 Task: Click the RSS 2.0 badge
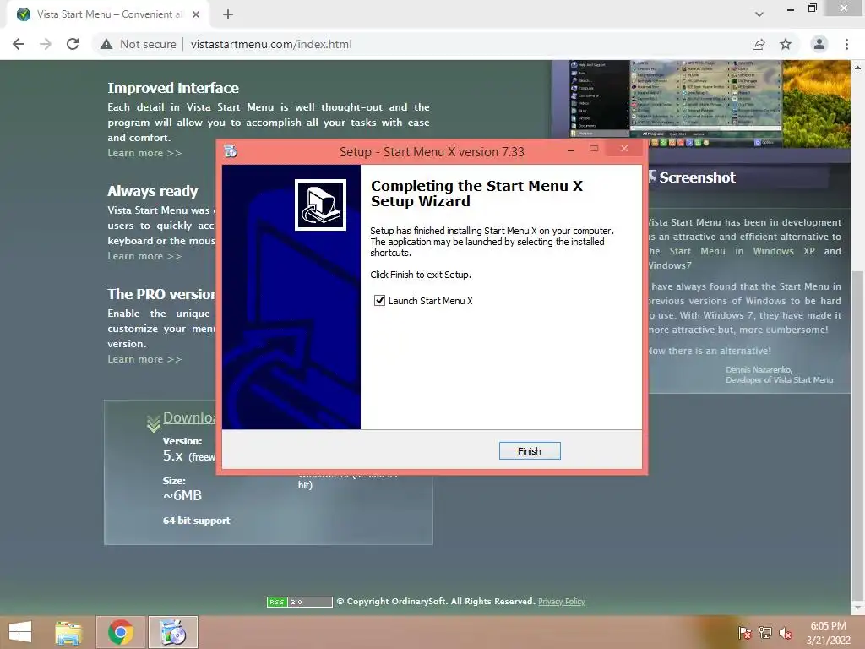[300, 602]
